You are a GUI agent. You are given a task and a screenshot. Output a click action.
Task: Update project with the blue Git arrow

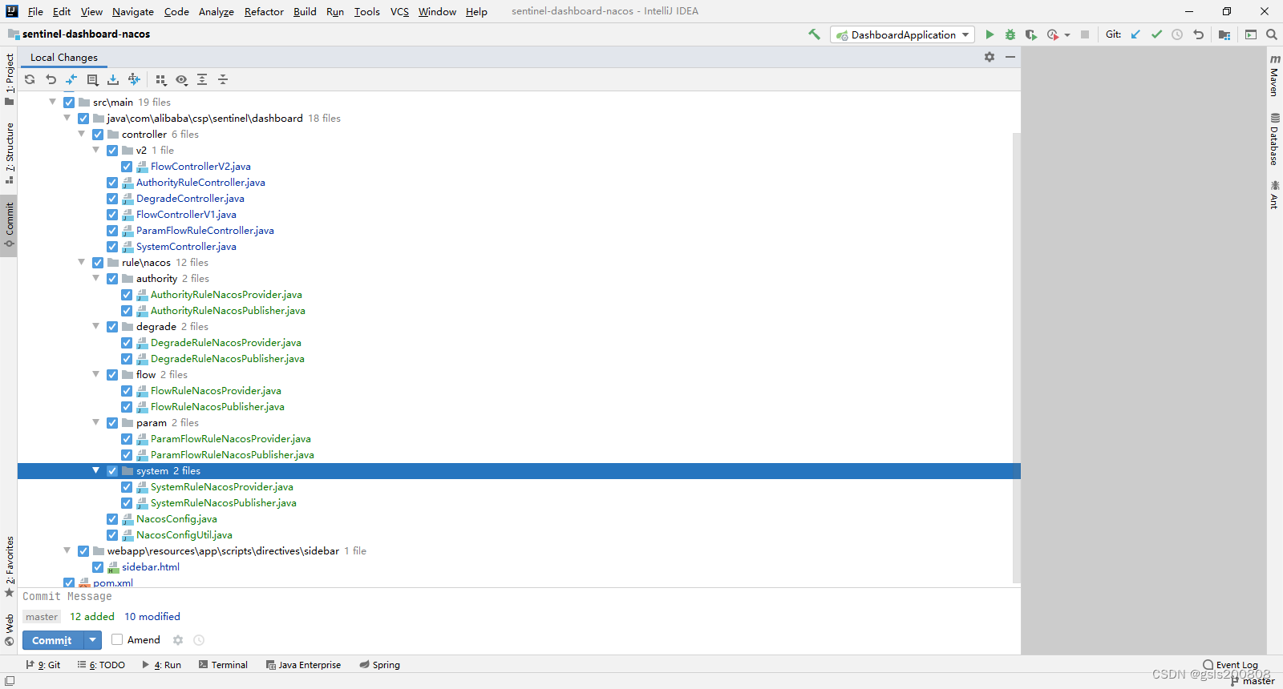[1135, 34]
